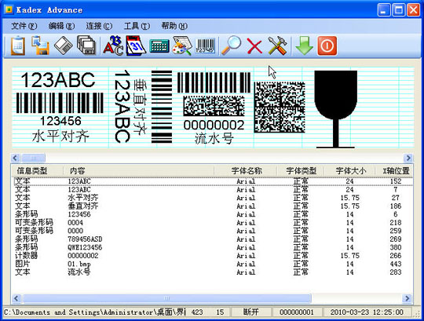
Task: Click the 水平对齐 text on label preview
Action: [x=60, y=137]
